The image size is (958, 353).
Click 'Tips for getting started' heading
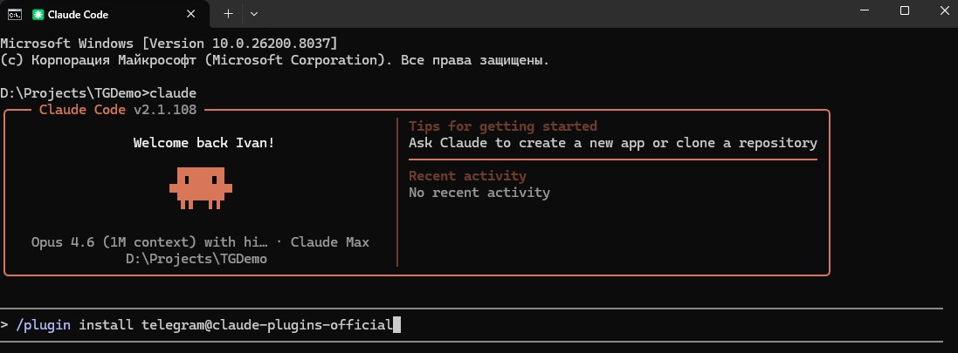pos(503,126)
